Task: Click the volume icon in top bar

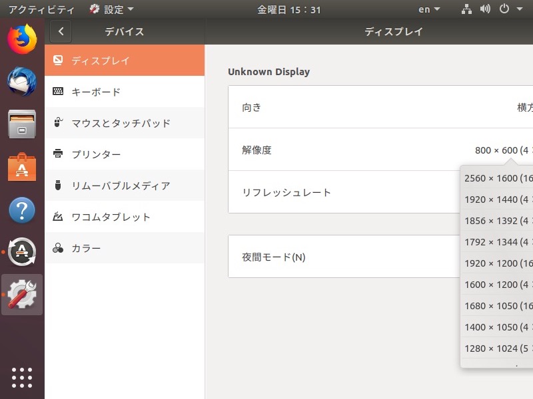Action: coord(485,9)
